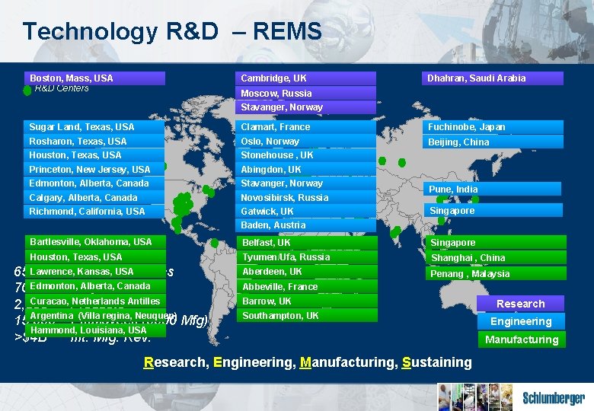
Task: Click the blue 'Houston, Texas, USA' engineering label
Action: tap(94, 155)
